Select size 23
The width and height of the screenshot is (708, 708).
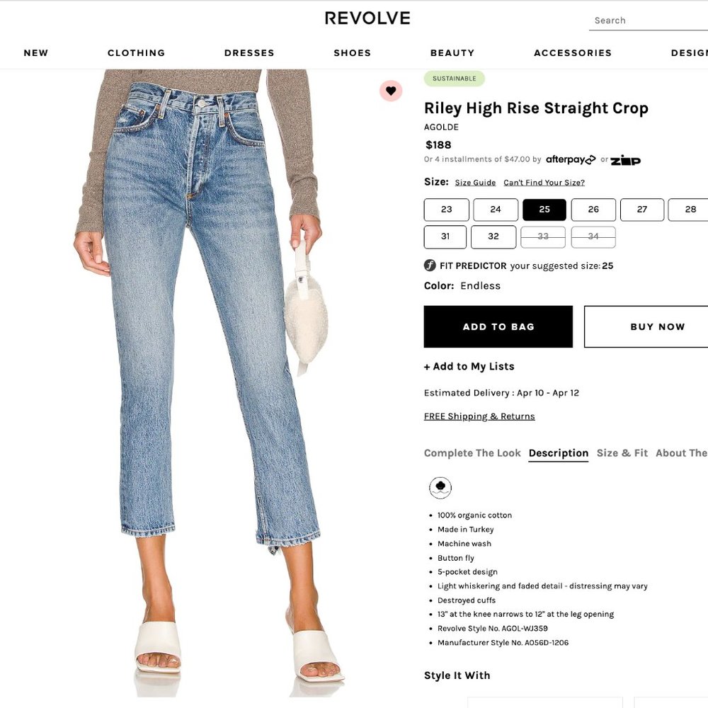447,210
